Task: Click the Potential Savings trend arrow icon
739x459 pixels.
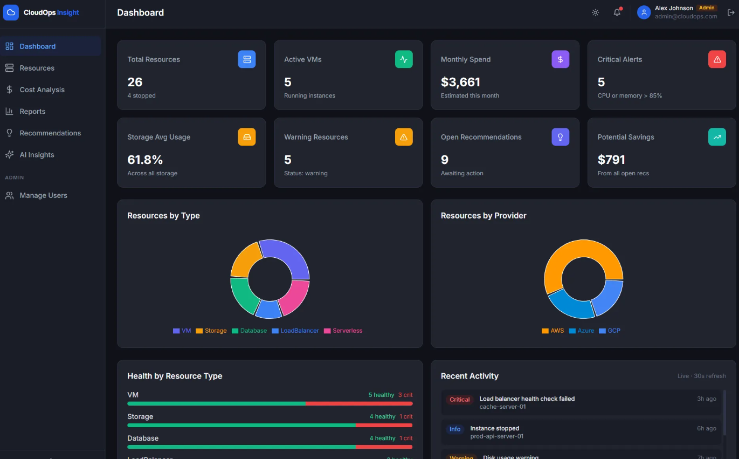Action: coord(717,137)
